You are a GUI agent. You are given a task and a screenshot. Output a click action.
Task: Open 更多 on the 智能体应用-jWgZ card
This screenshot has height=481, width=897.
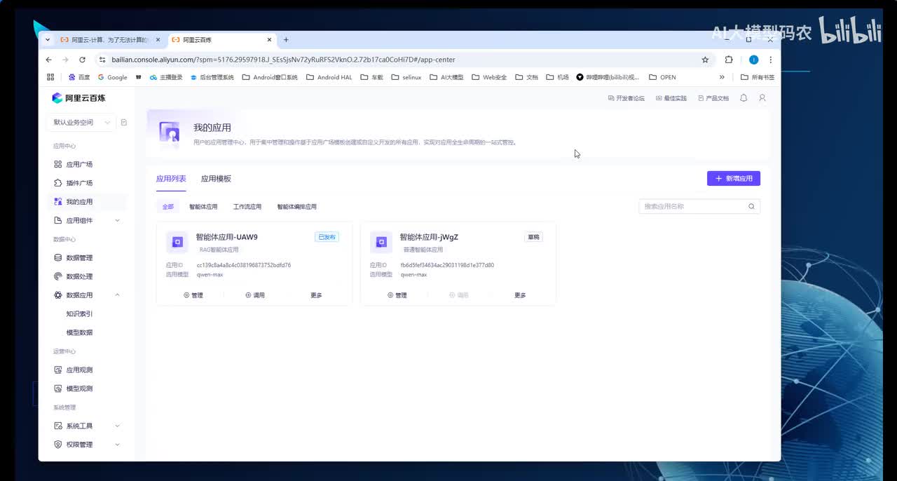click(520, 295)
